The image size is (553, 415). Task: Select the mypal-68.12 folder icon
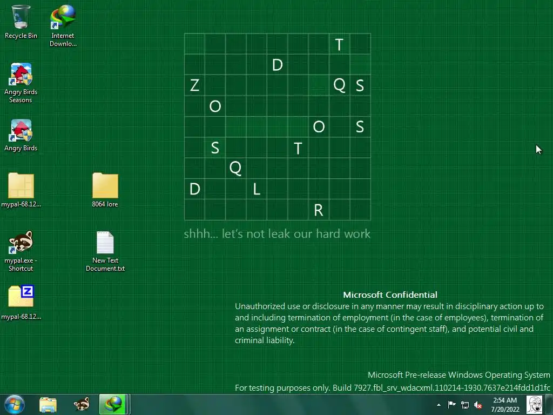click(21, 190)
